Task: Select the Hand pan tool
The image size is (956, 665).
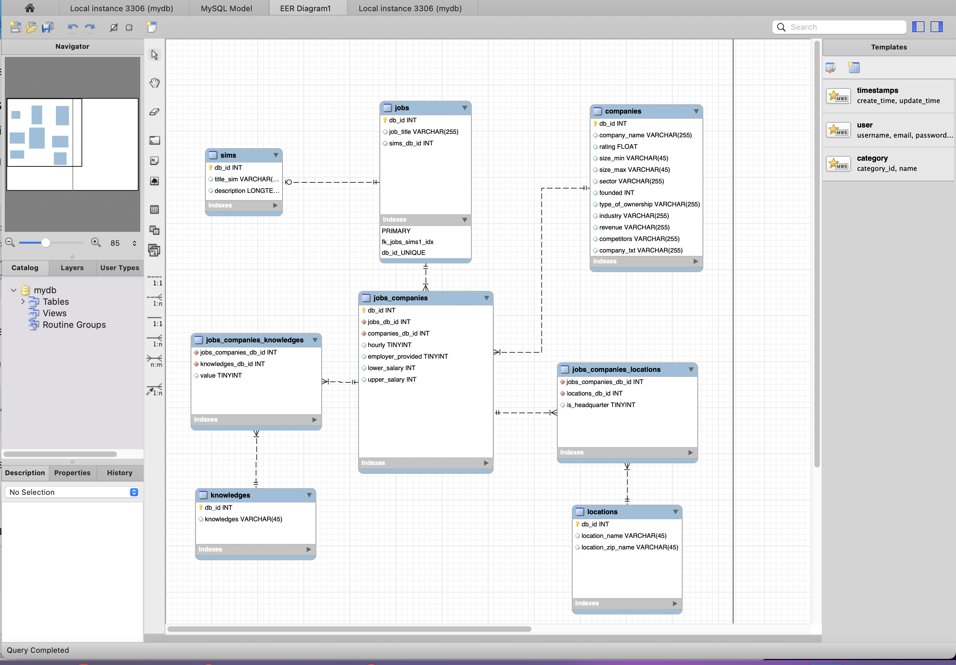Action: tap(154, 83)
